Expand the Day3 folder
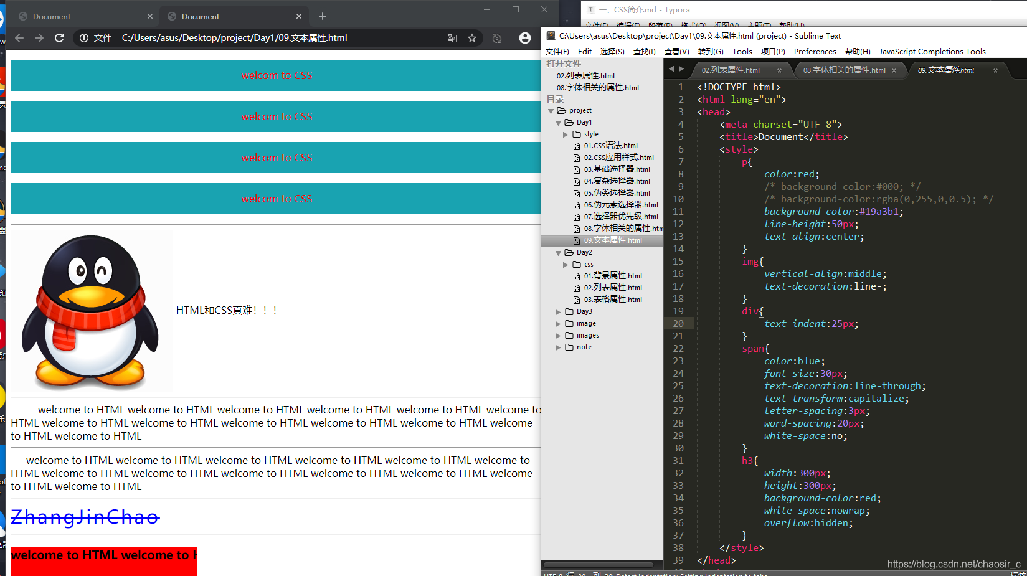This screenshot has height=576, width=1027. [x=558, y=312]
